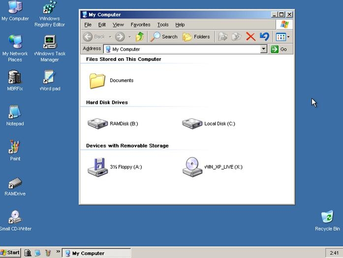Click the Back navigation button
The width and height of the screenshot is (343, 258).
coord(94,37)
